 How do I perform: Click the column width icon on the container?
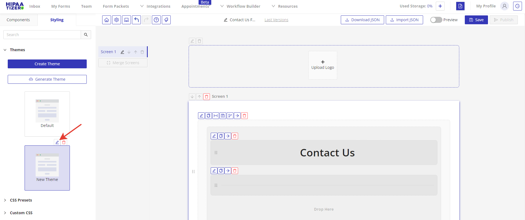[216, 116]
